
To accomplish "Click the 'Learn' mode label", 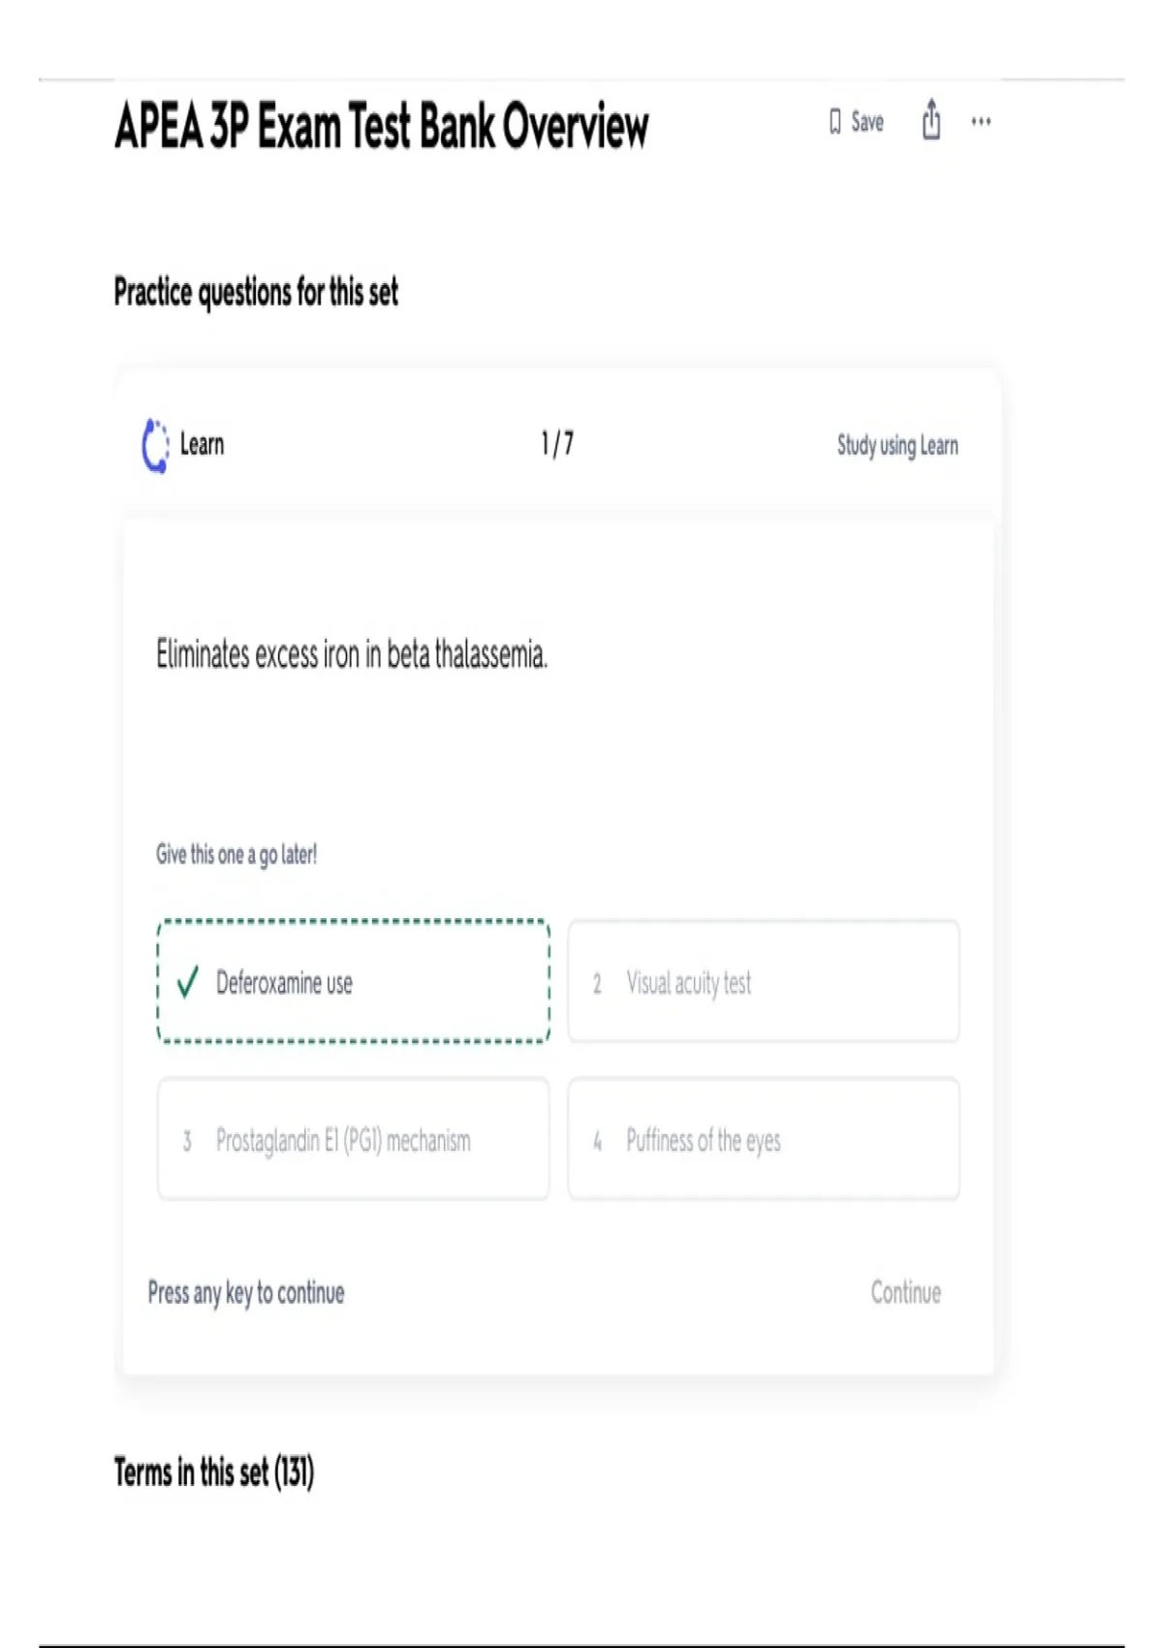I will (x=202, y=445).
